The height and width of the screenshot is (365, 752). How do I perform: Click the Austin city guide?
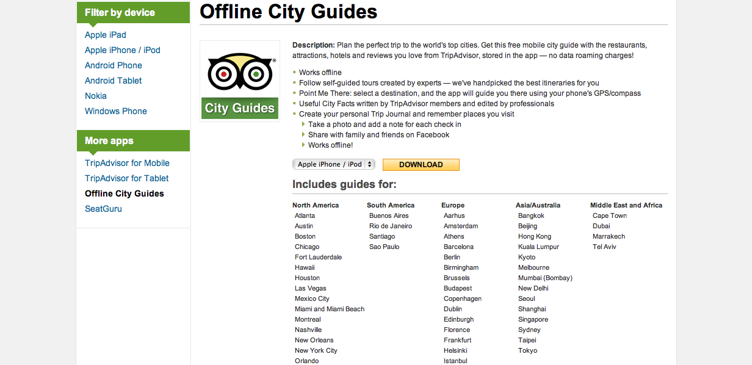[304, 226]
